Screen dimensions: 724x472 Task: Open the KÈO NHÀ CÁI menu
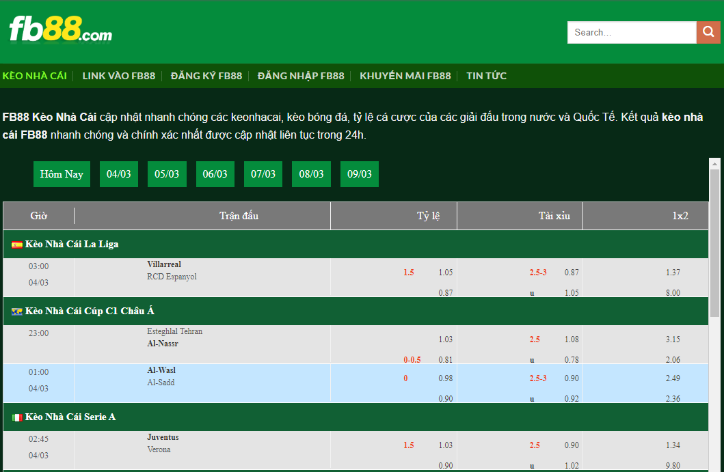pos(35,76)
